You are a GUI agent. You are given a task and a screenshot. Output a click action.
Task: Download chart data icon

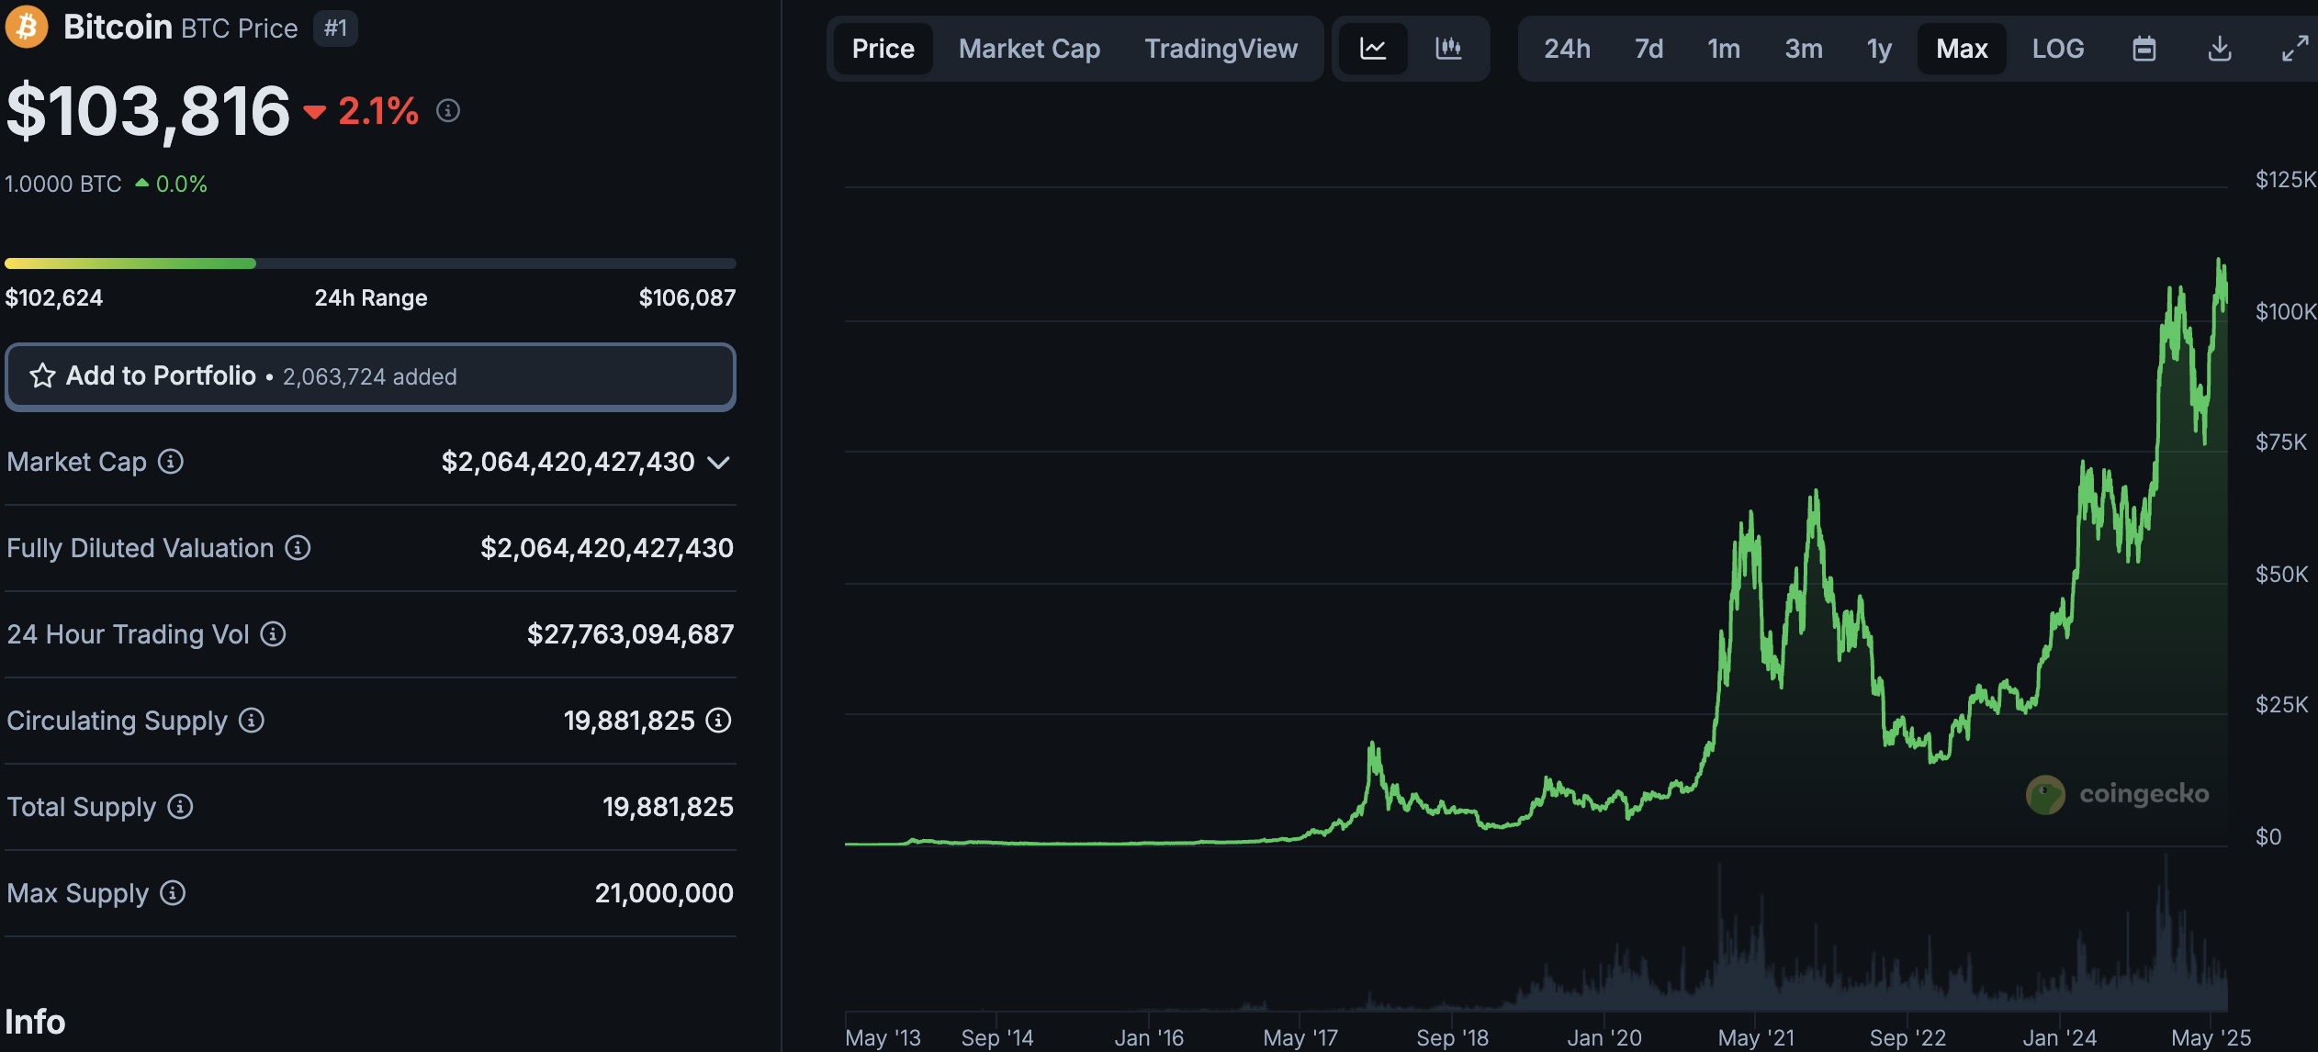point(2219,49)
